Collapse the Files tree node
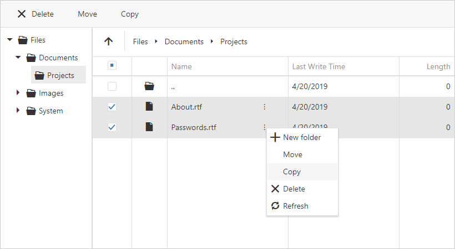Viewport: 455px width, 249px height. tap(9, 40)
